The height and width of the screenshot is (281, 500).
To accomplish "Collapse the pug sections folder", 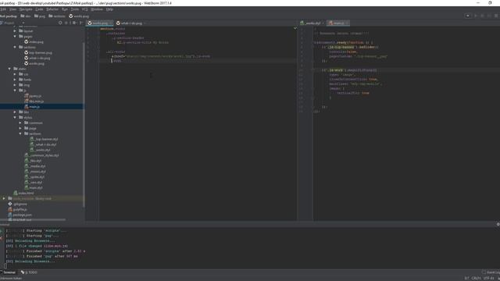I will (x=15, y=47).
